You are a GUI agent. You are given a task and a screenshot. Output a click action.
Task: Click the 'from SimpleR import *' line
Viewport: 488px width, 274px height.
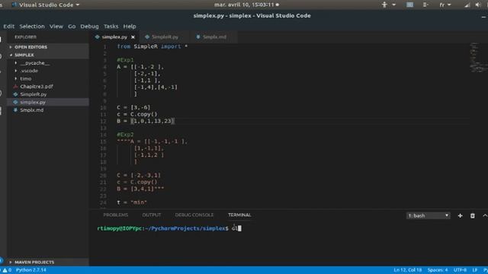click(x=152, y=46)
